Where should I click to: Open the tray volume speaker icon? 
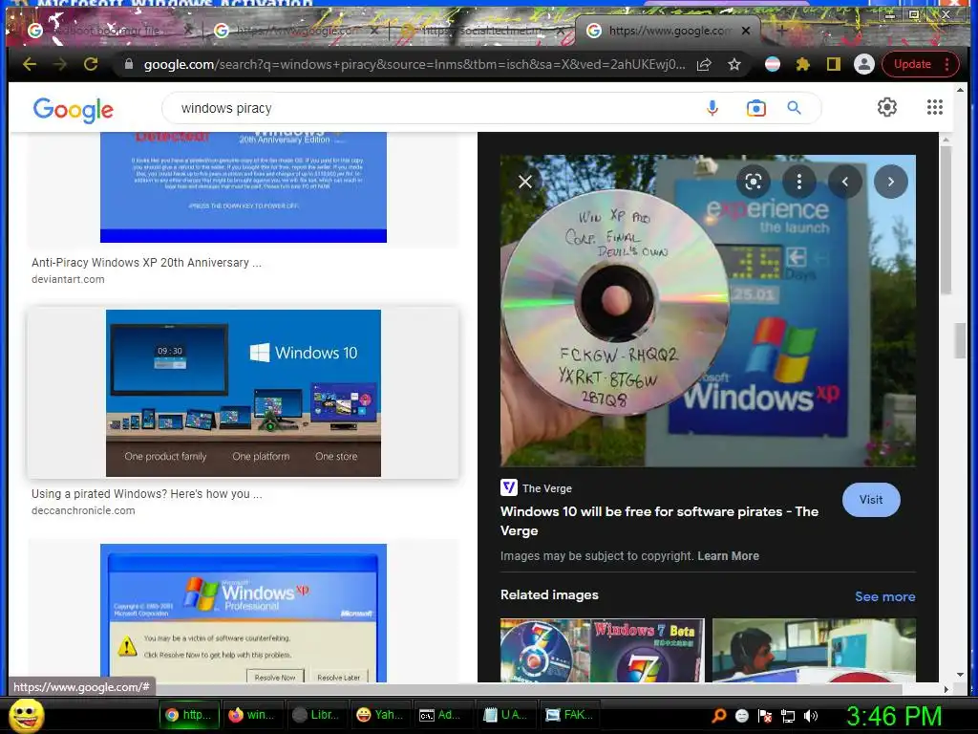click(x=811, y=716)
